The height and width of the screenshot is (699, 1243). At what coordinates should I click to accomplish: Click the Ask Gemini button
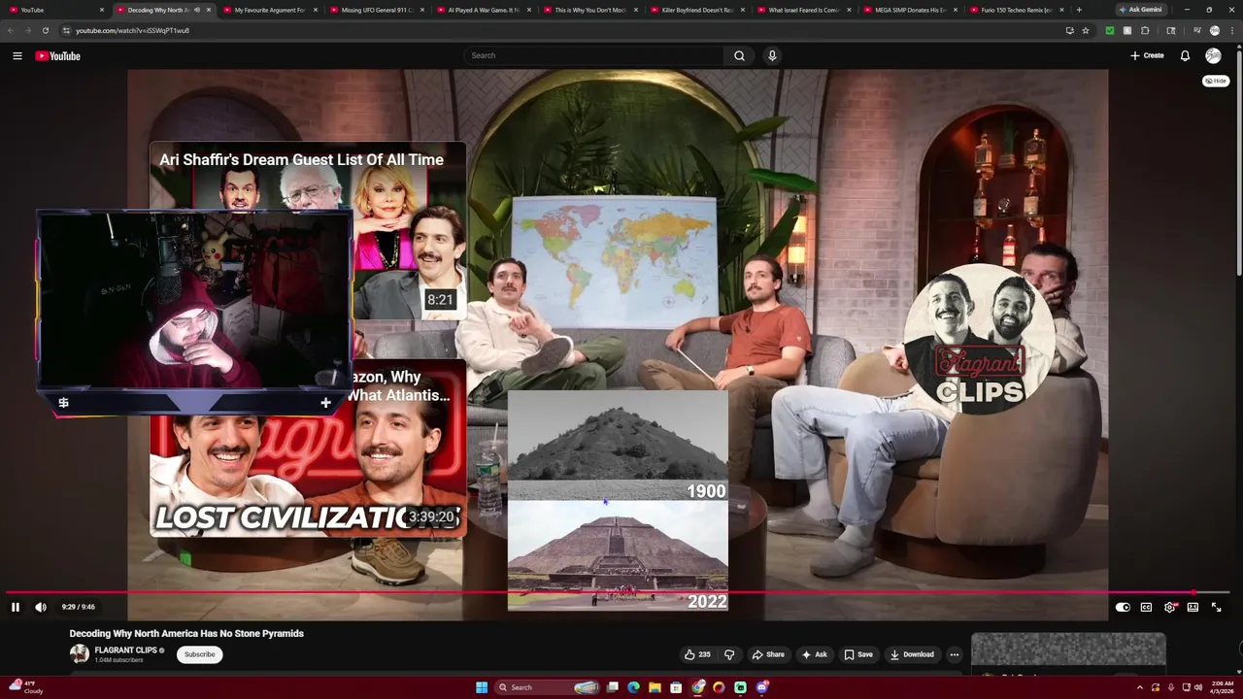[1141, 10]
